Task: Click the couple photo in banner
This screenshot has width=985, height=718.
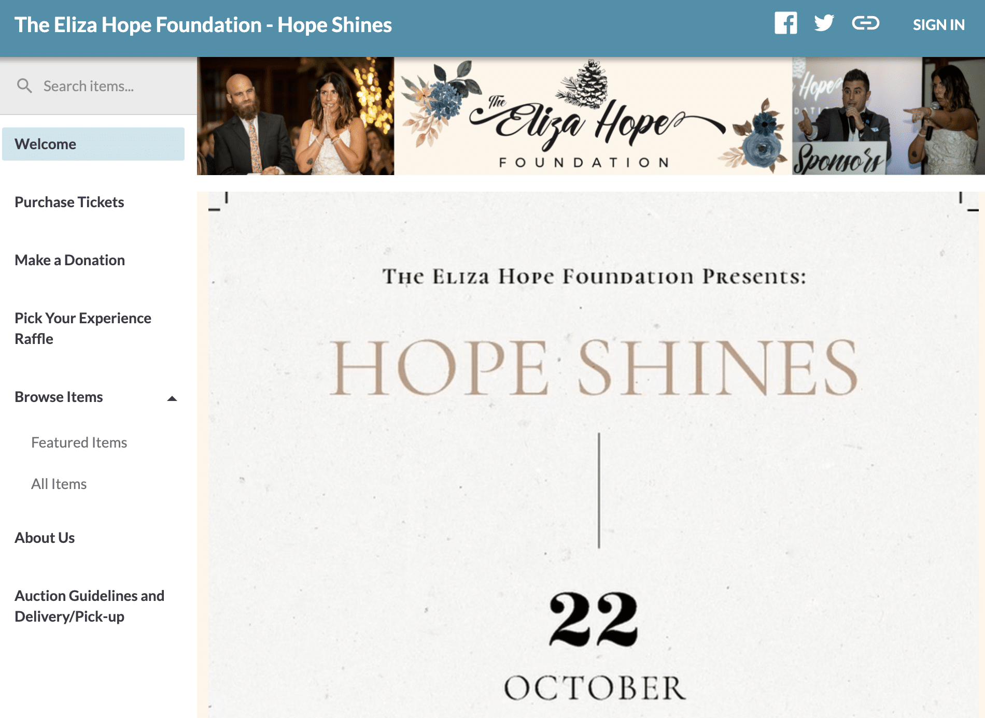Action: pyautogui.click(x=295, y=116)
